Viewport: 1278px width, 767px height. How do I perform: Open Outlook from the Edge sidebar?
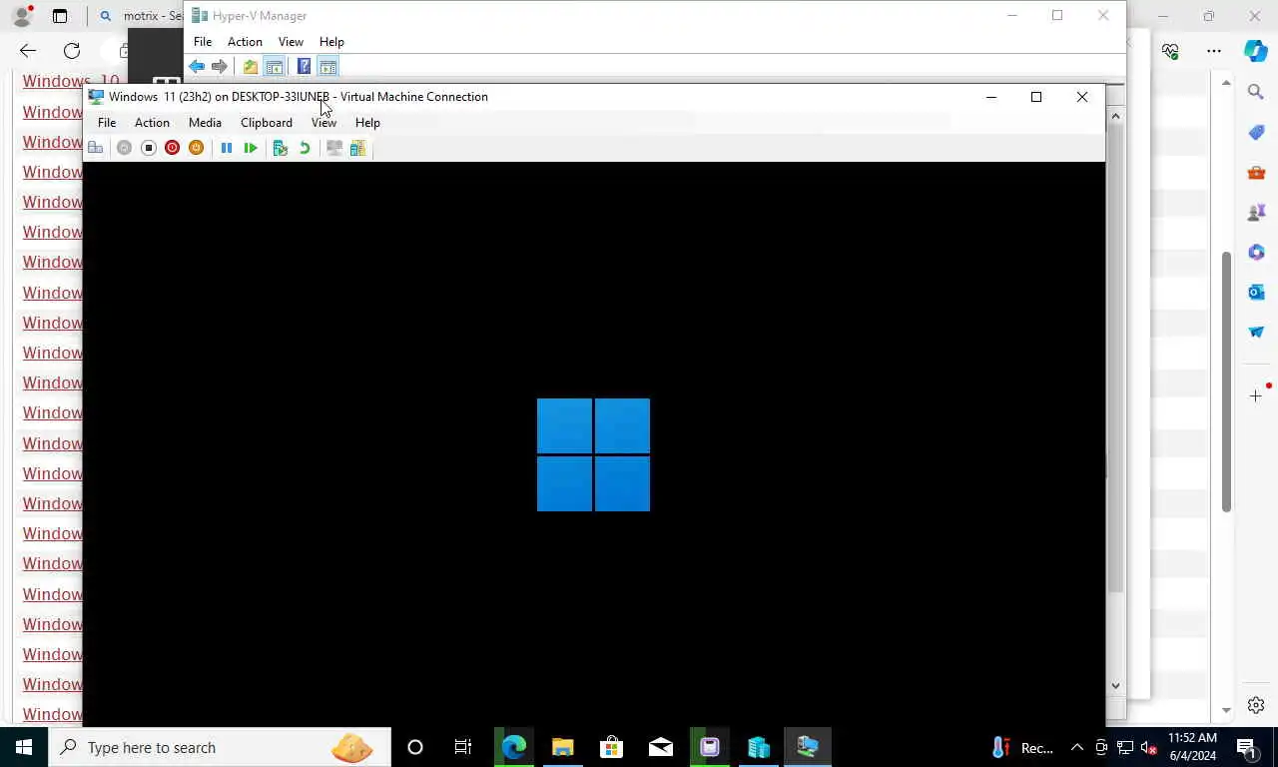point(1256,292)
